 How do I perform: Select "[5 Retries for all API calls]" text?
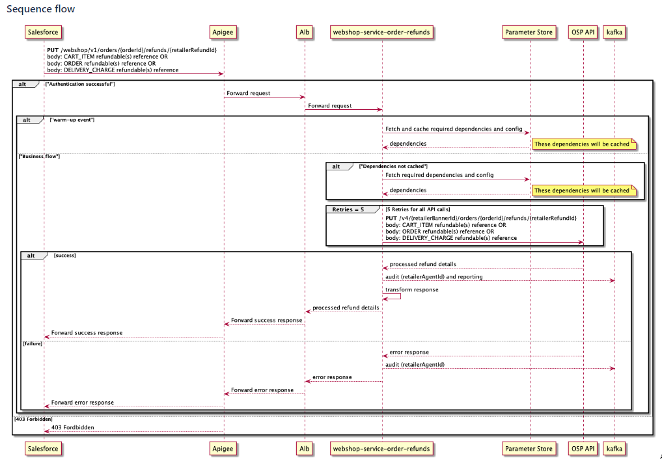point(417,209)
